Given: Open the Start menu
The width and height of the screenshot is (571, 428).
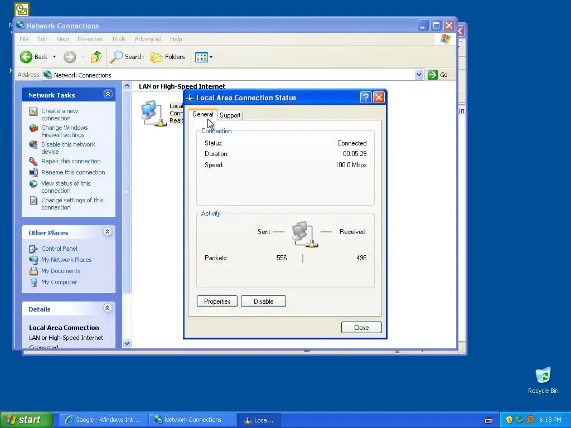Looking at the screenshot, I should [x=26, y=420].
